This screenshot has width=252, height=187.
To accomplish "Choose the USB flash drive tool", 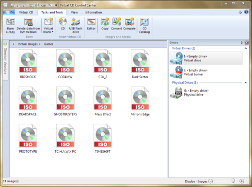I will click(x=76, y=26).
